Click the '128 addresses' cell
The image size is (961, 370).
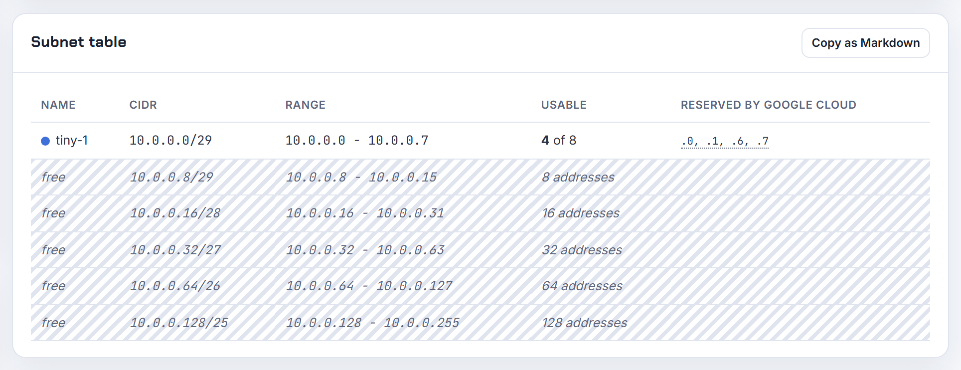tap(585, 323)
